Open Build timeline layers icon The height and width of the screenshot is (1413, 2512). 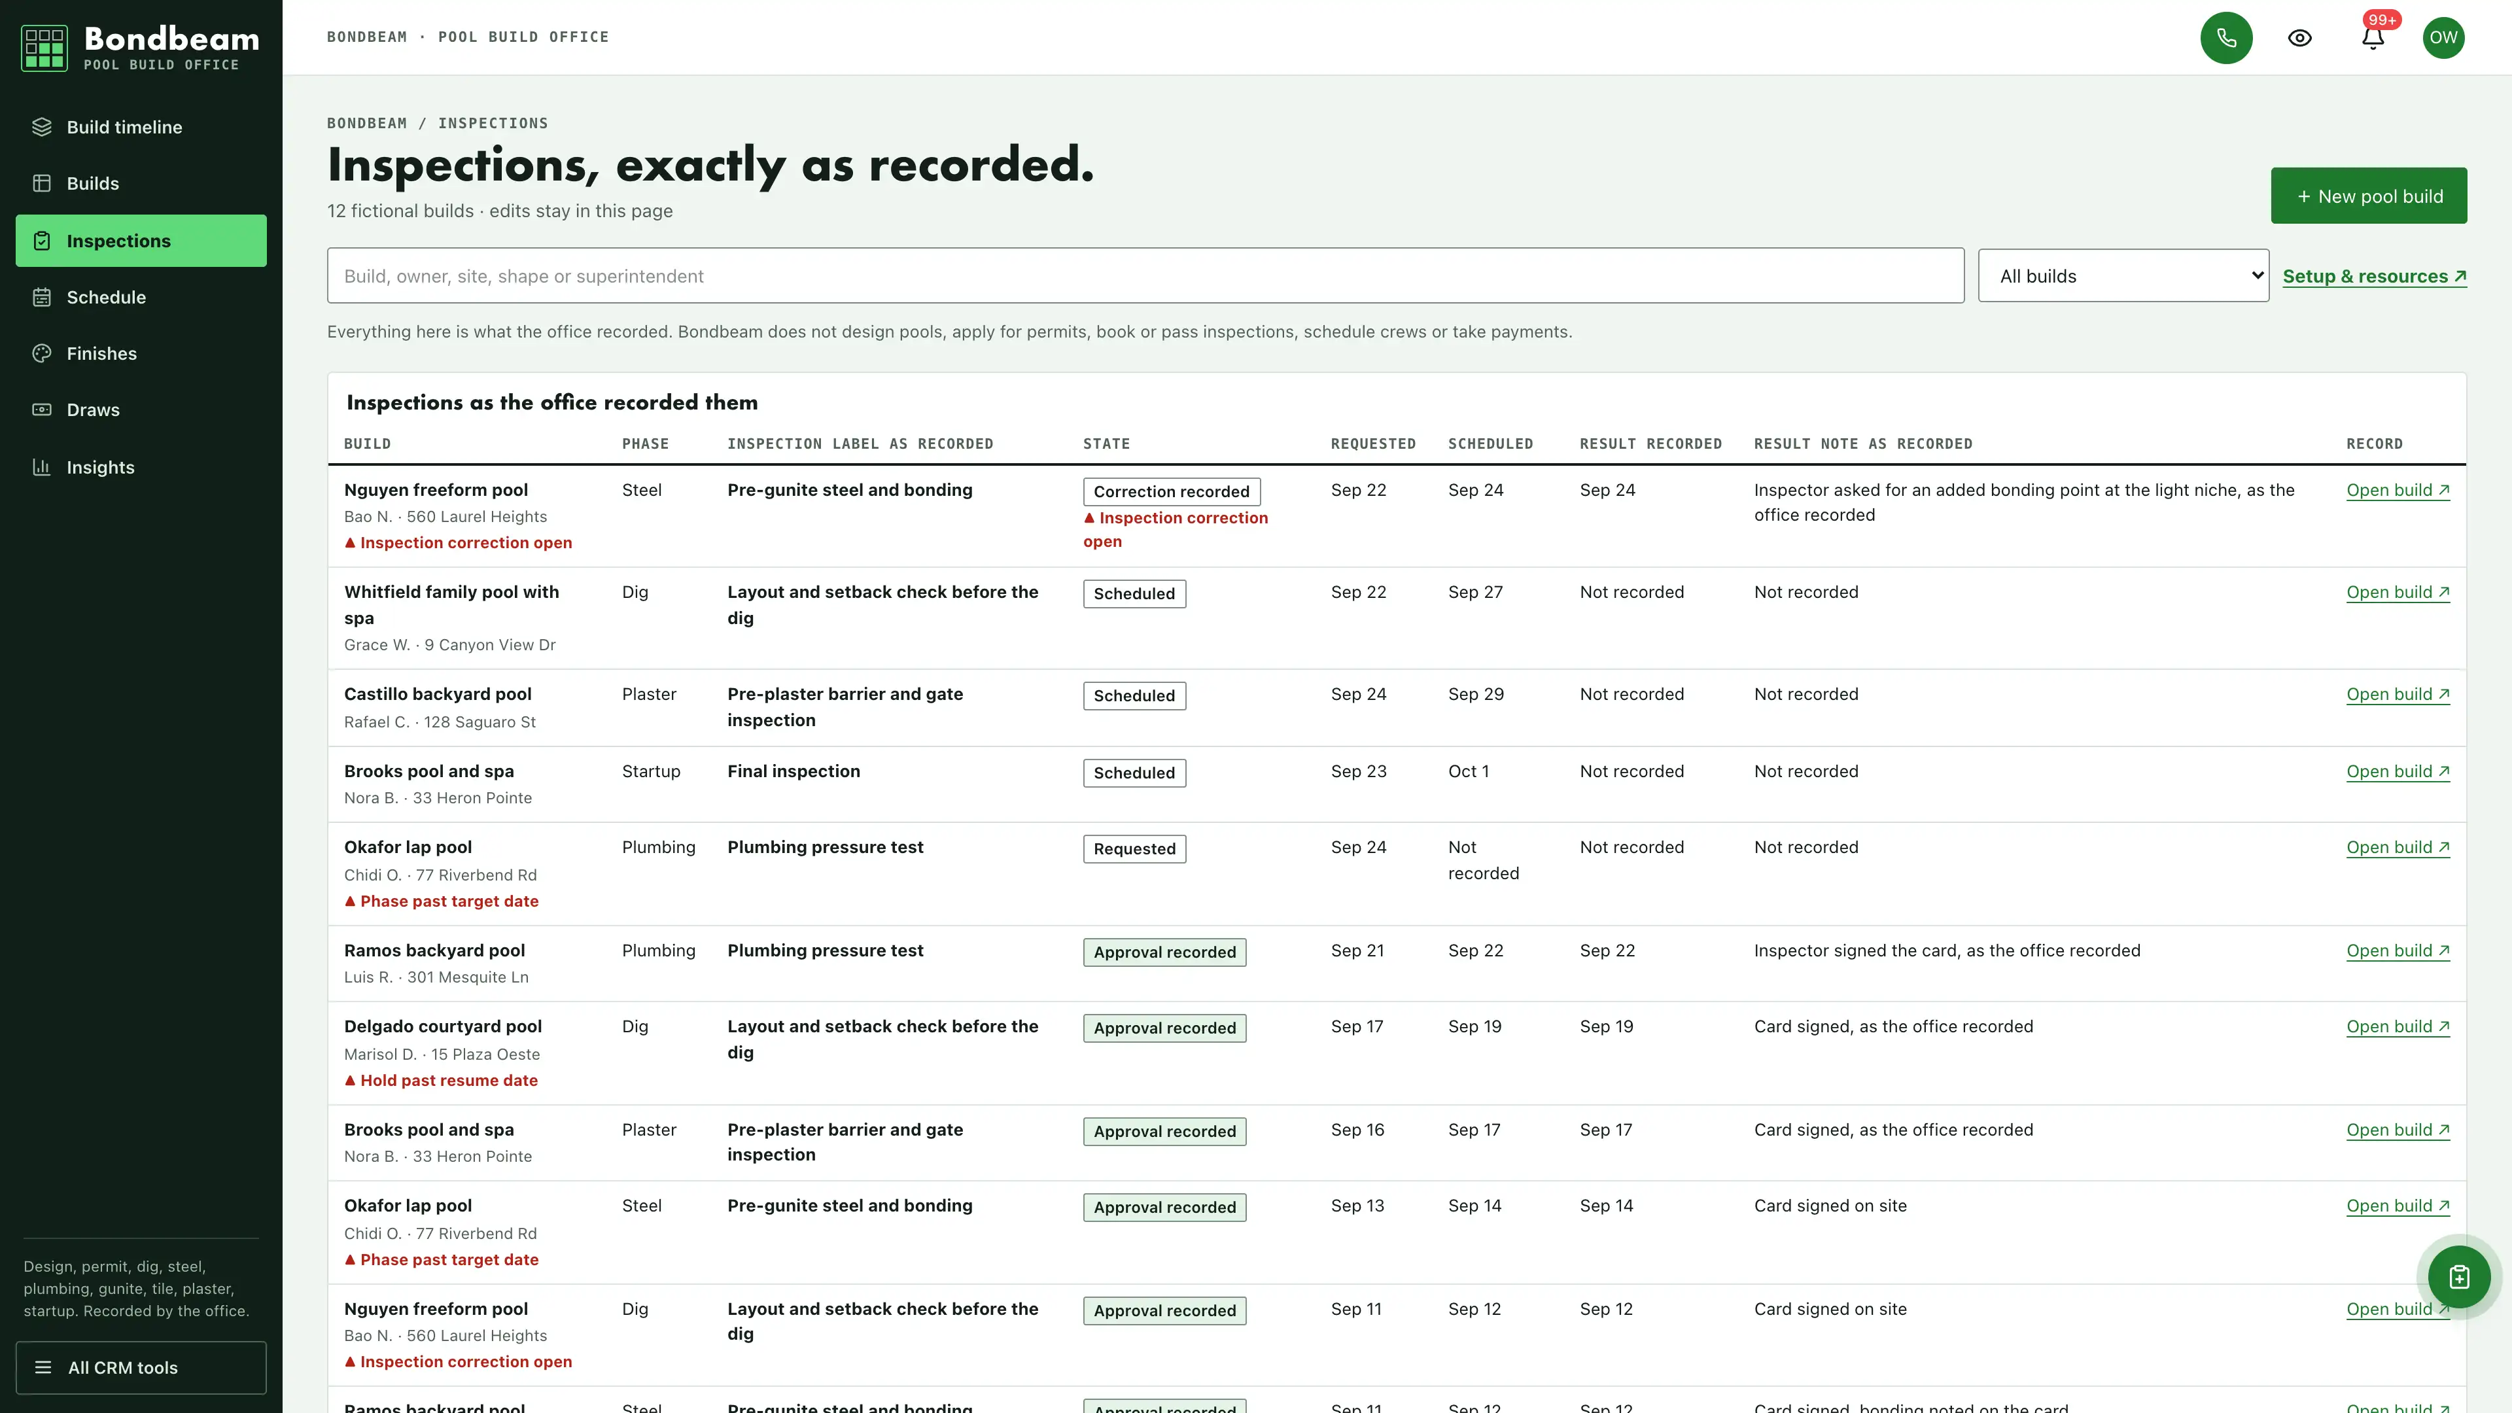coord(42,127)
